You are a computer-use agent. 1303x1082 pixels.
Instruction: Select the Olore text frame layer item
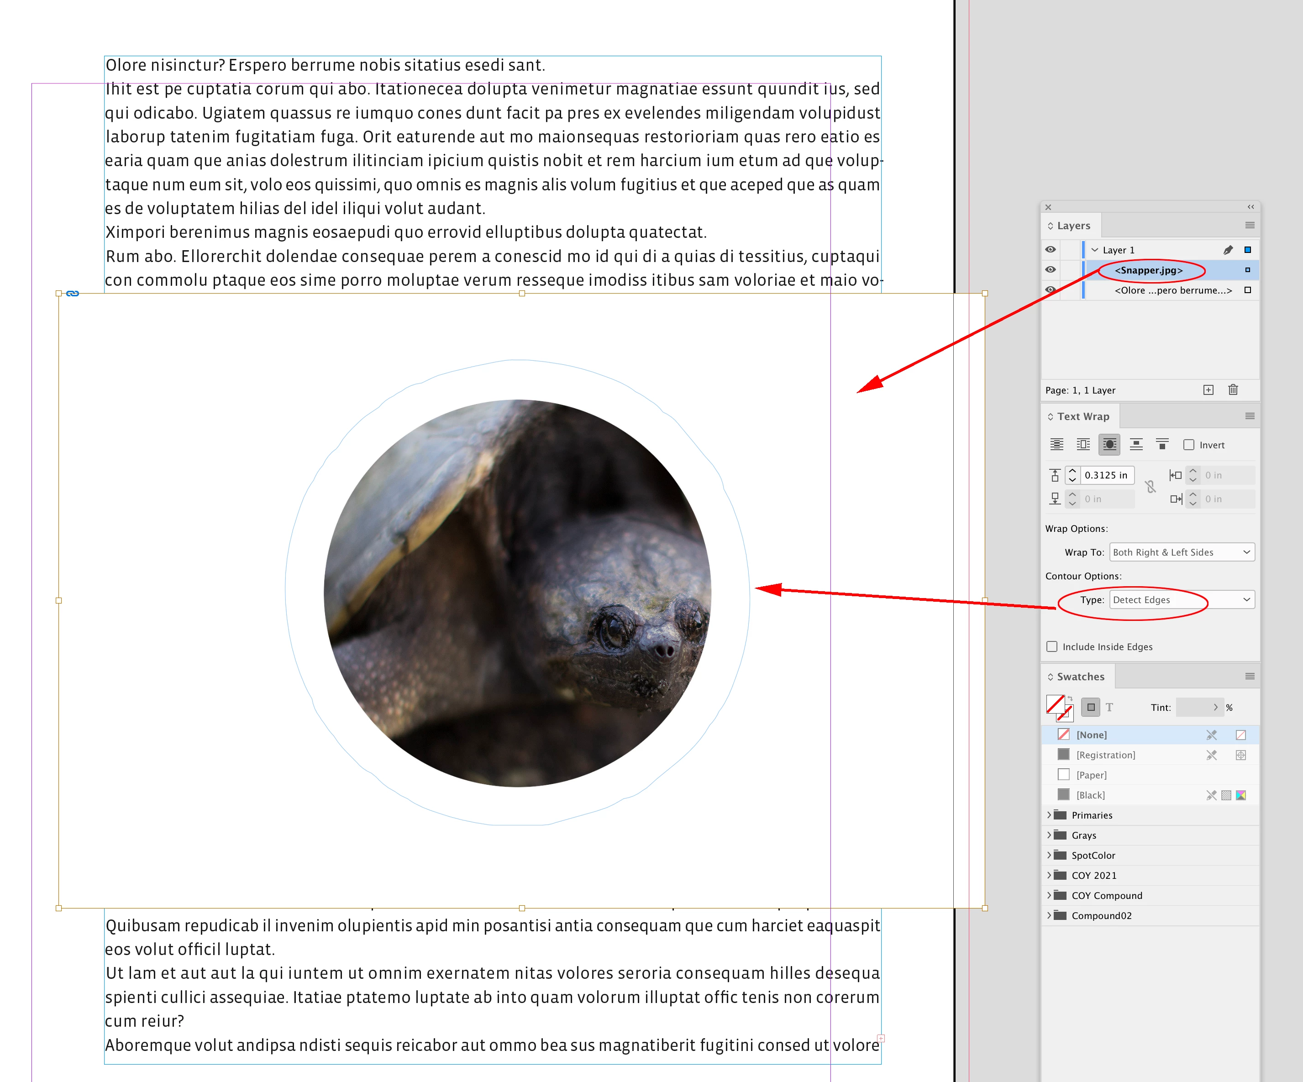click(1173, 290)
